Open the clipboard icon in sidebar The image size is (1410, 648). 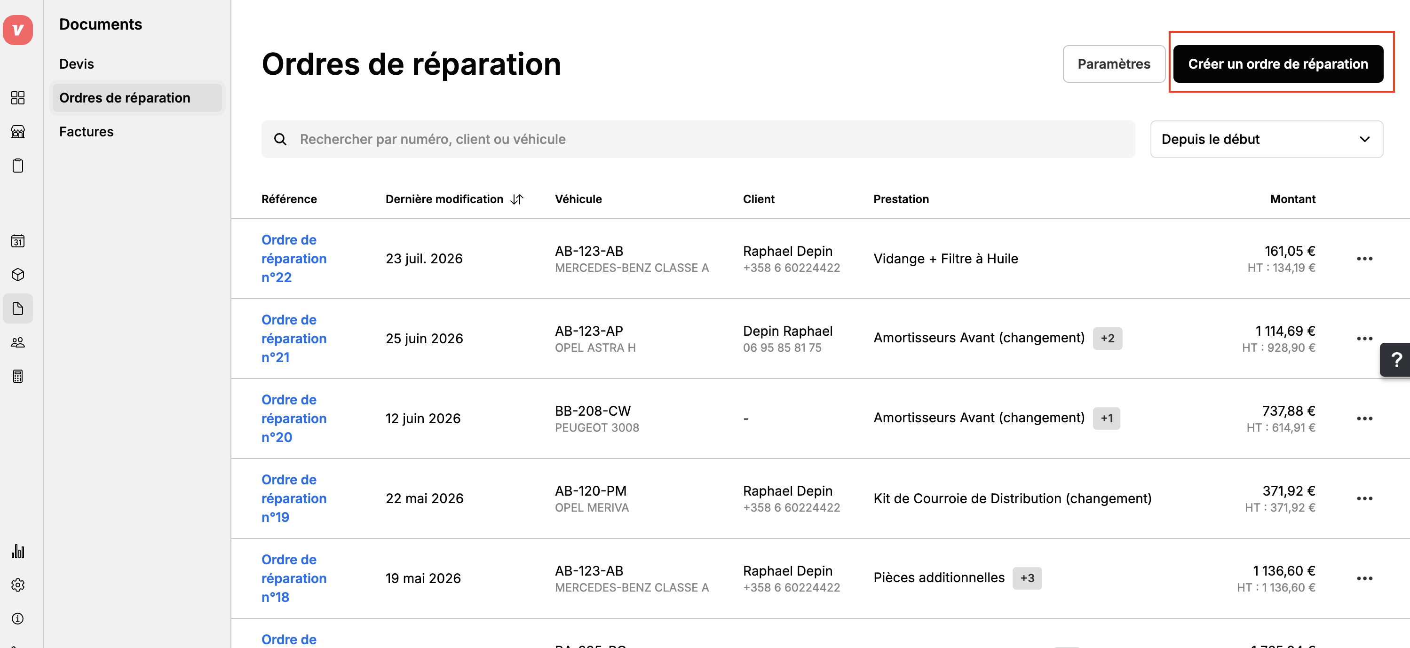(17, 166)
